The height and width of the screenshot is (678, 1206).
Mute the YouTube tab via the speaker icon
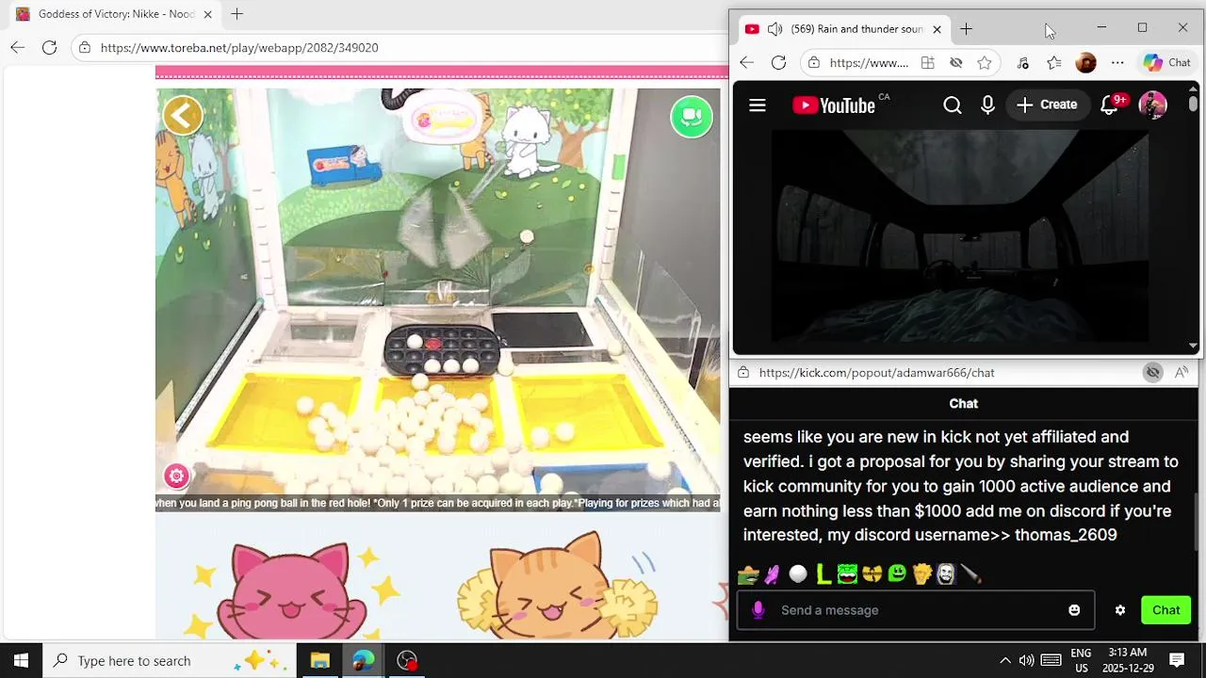tap(774, 29)
